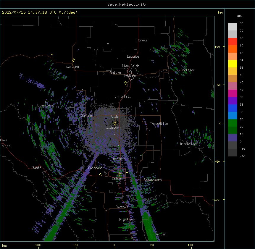The height and width of the screenshot is (249, 255).
Task: Click the Blackfalds city label
Action: tap(130, 66)
